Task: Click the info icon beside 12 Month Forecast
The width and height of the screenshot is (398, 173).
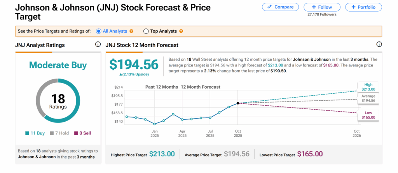Action: click(x=379, y=45)
